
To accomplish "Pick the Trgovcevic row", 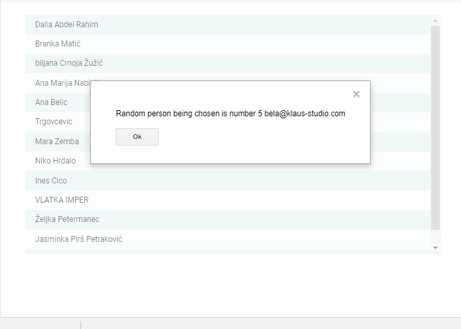I will (x=54, y=122).
